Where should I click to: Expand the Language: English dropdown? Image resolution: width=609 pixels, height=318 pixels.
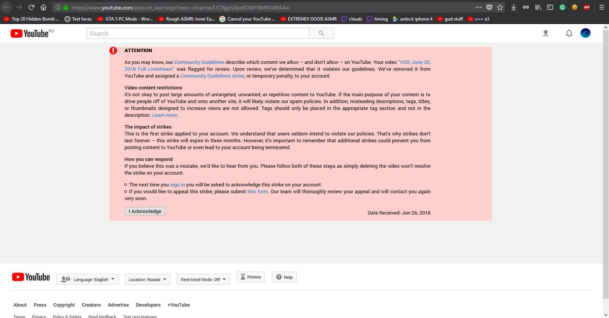click(87, 279)
